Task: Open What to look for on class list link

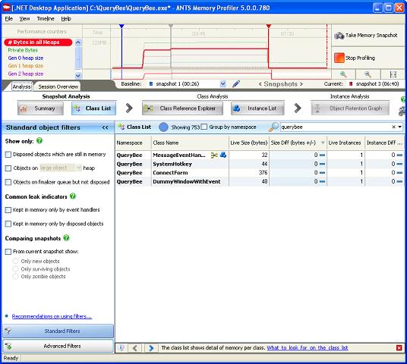Action: pos(308,347)
